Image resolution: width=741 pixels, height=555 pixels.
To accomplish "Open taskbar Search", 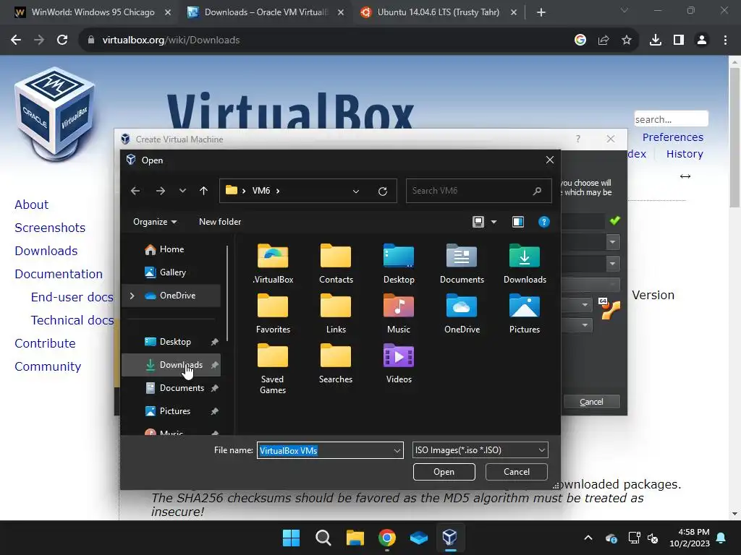I will click(x=323, y=538).
